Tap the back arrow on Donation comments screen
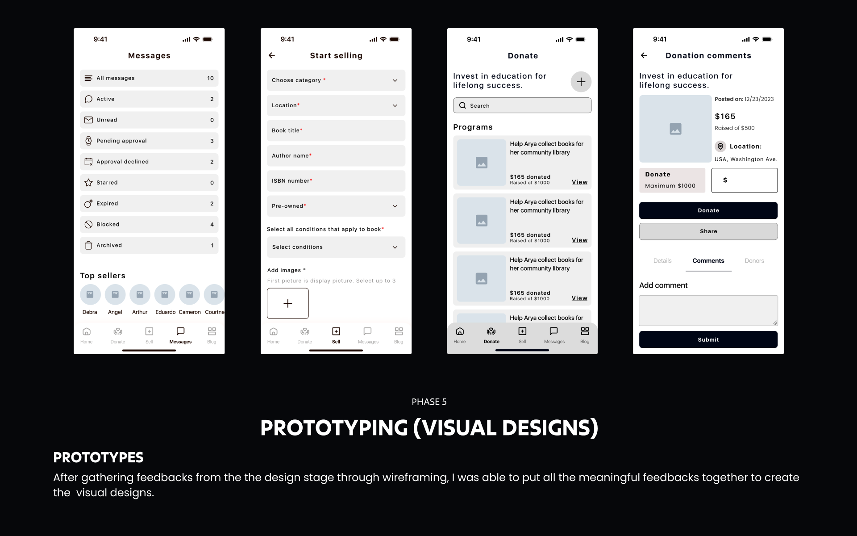 tap(646, 56)
